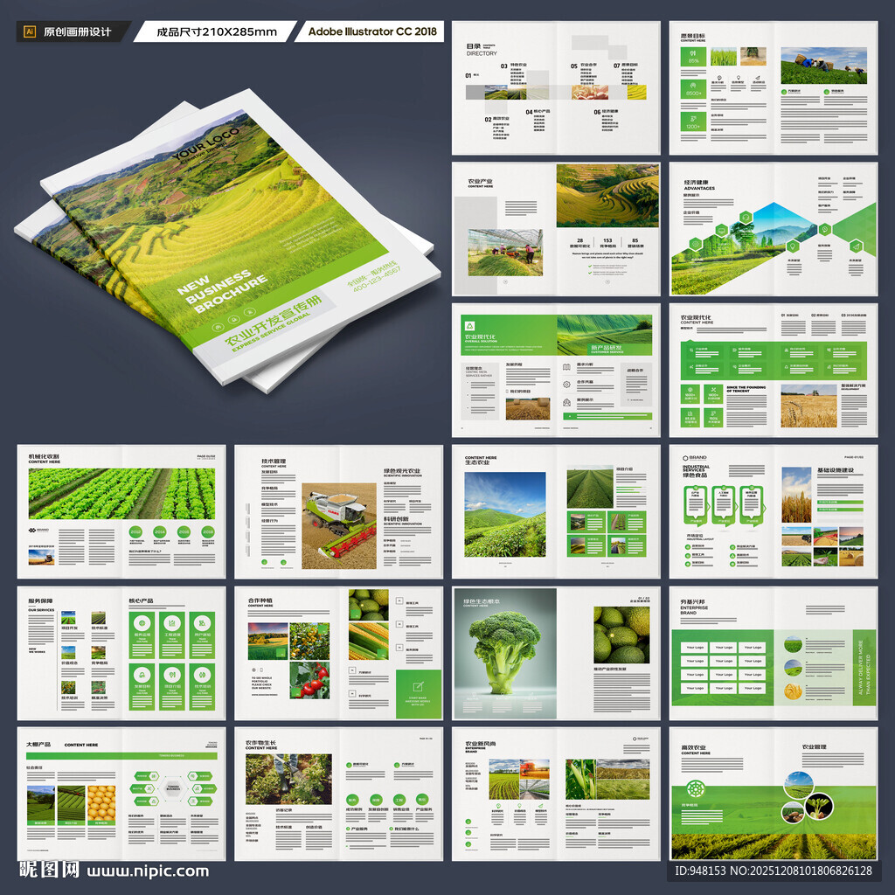
Task: Click the 服务保障 heading
Action: (40, 600)
